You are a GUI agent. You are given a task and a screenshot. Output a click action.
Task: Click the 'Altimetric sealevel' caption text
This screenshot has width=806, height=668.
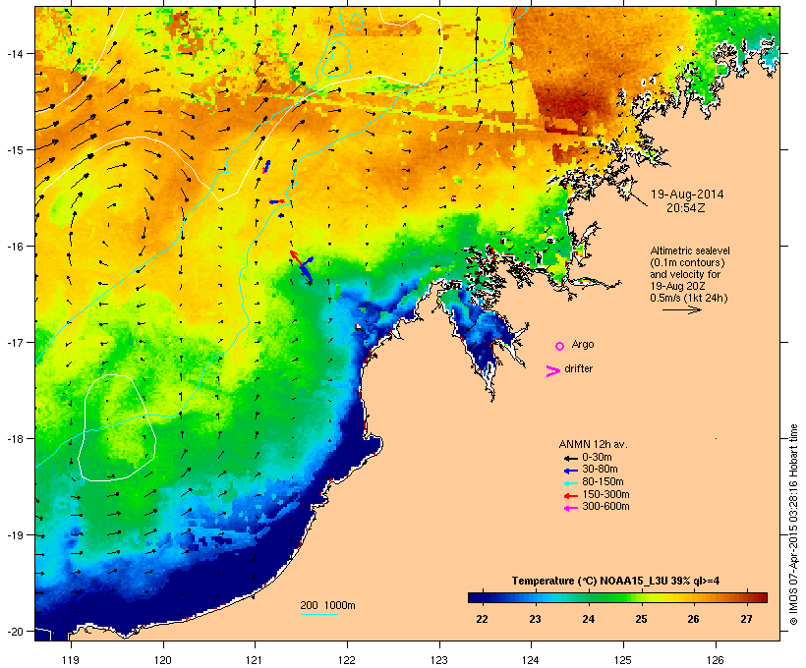690,250
